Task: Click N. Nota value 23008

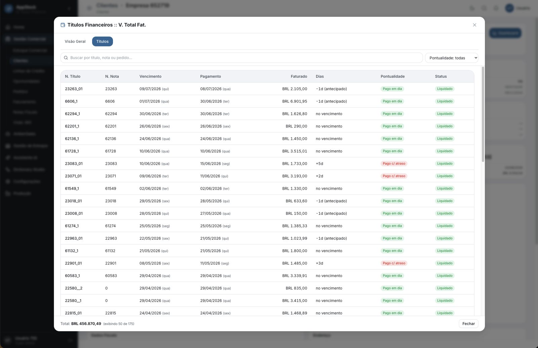Action: click(111, 213)
